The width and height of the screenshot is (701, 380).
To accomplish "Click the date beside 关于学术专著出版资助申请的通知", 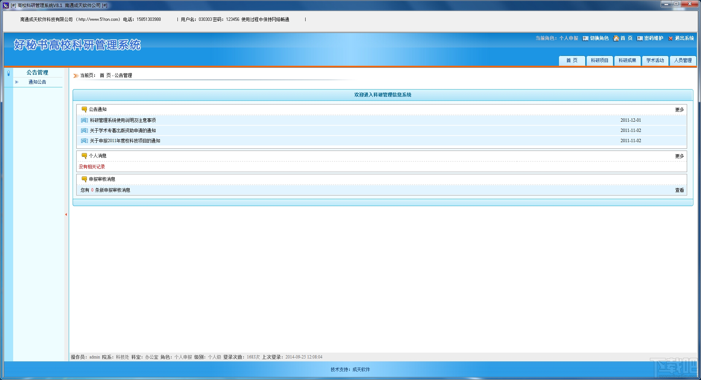I will [631, 130].
